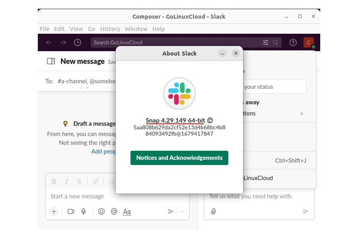This screenshot has width=358, height=238.
Task: Copy the Snap version number
Action: click(210, 120)
